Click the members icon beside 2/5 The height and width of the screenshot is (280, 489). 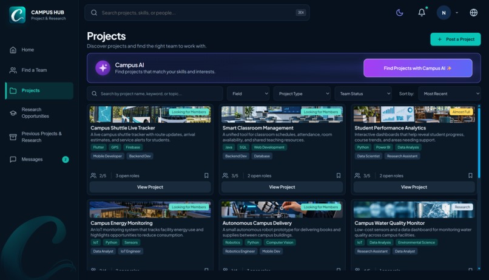click(93, 176)
